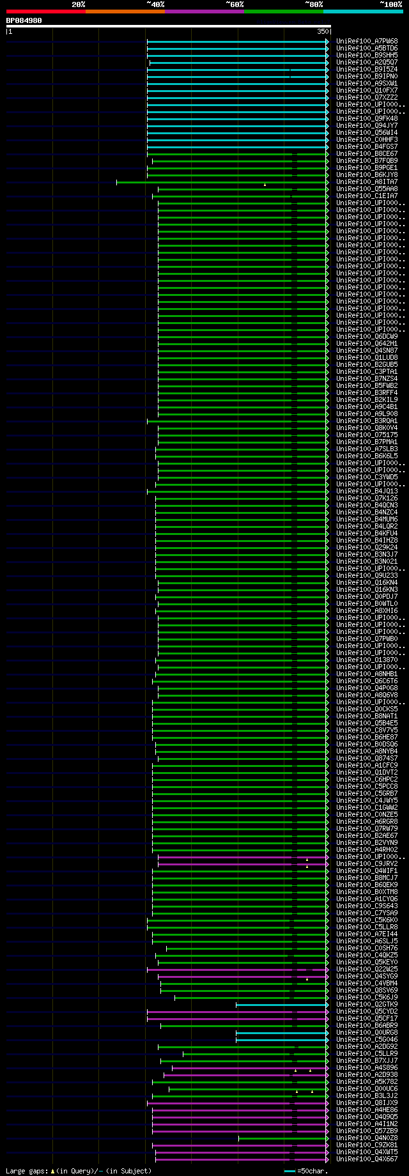
Task: Select the UniRef100_Q4WIF1 label
Action: point(367,871)
